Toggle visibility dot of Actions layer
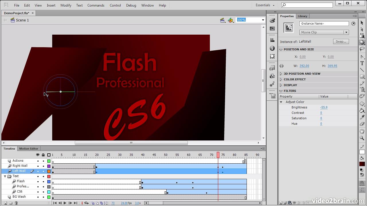This screenshot has height=206, width=367. 38,161
